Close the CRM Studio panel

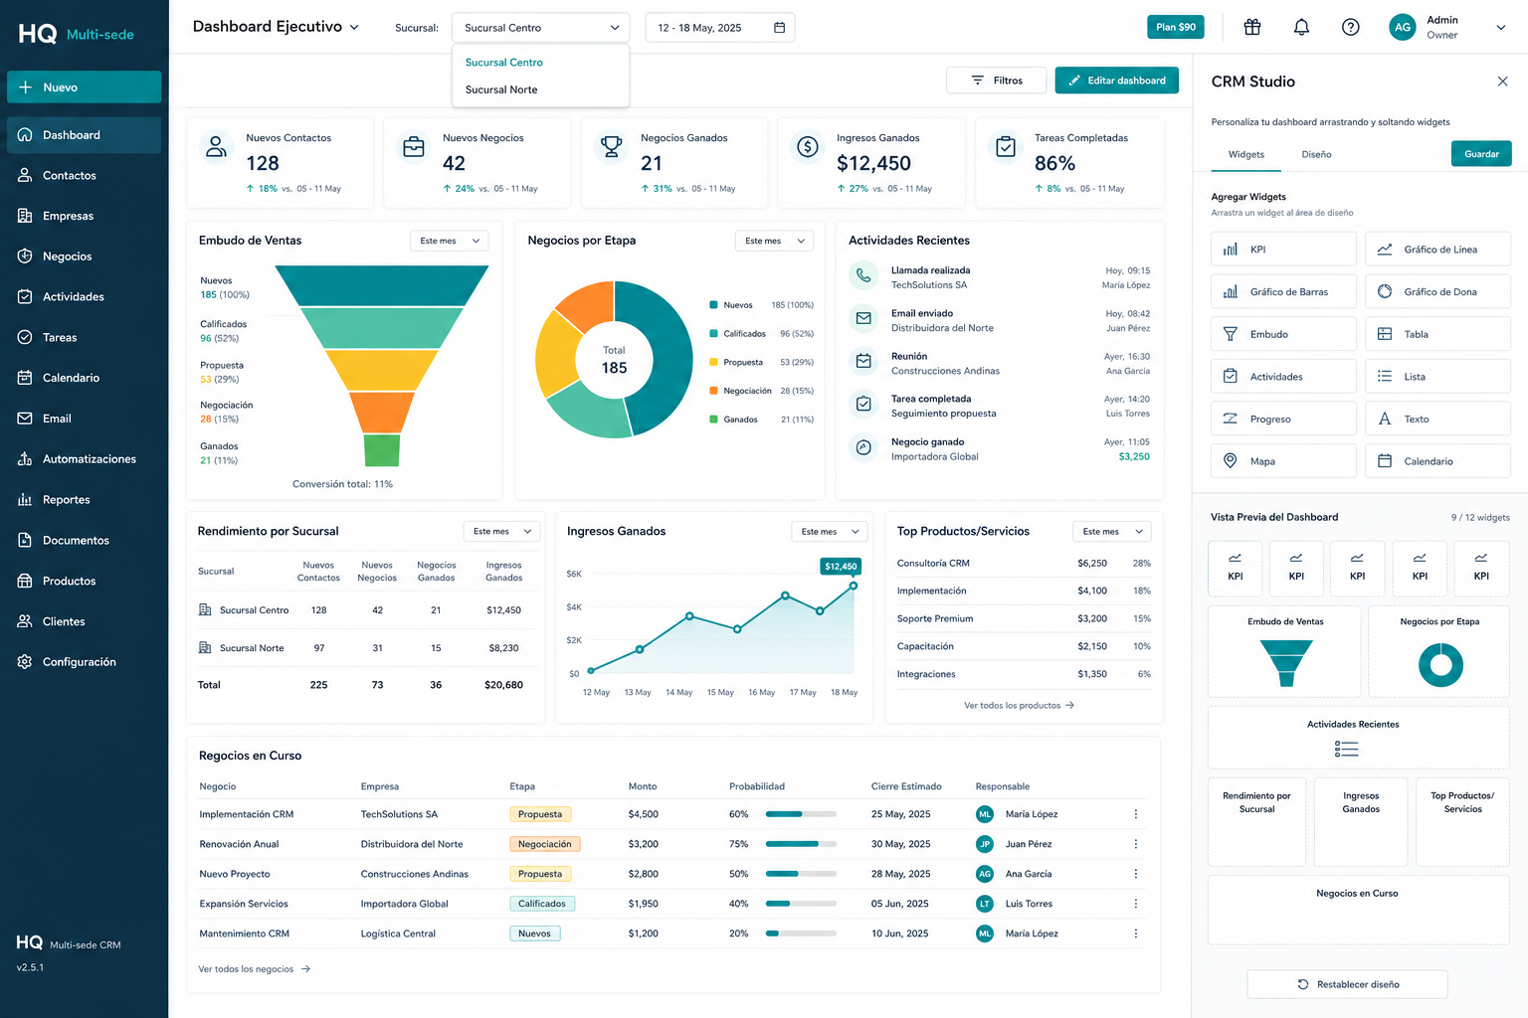(x=1502, y=82)
